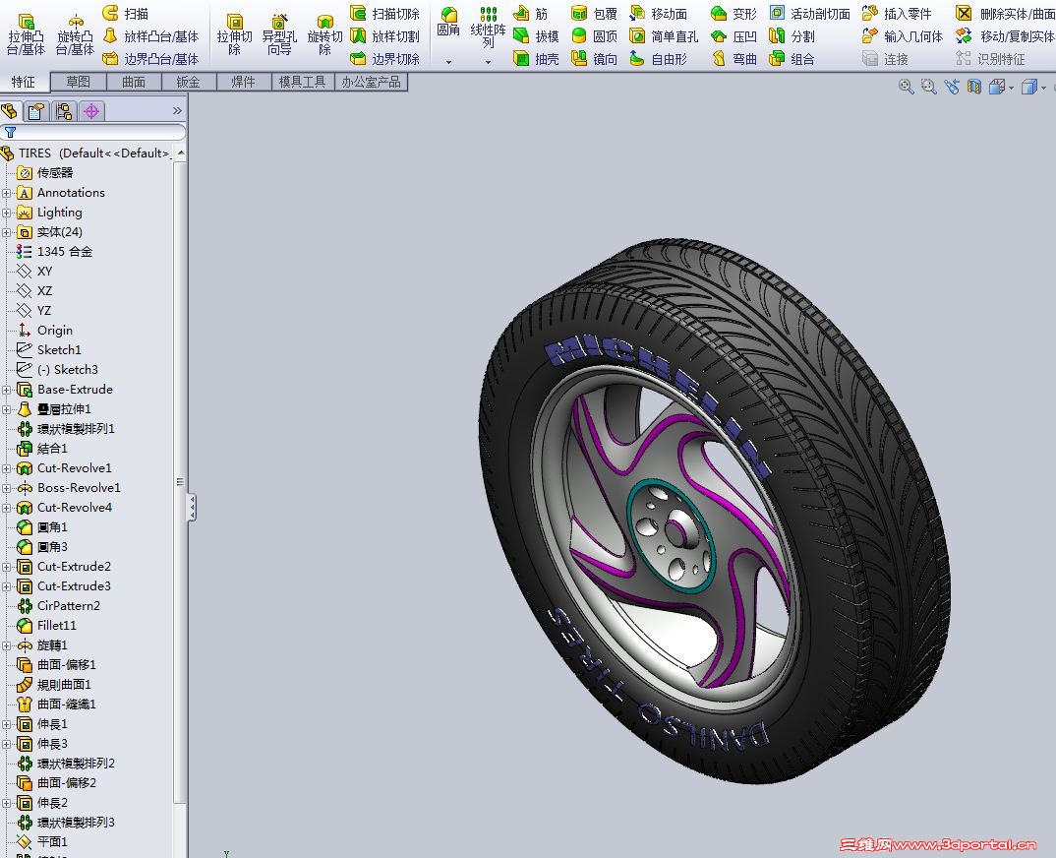Expand the 实体(24) solid bodies folder
The image size is (1056, 858).
point(7,232)
